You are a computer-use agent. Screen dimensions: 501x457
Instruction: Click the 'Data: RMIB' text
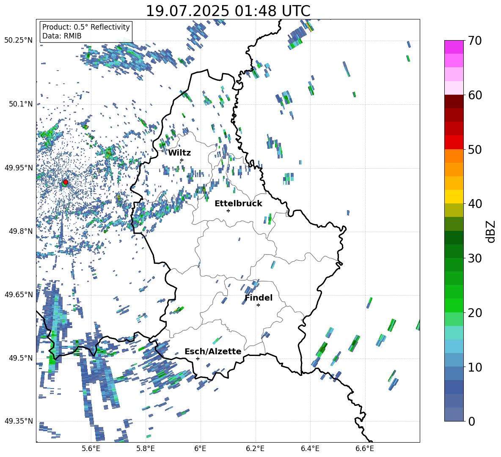point(62,36)
